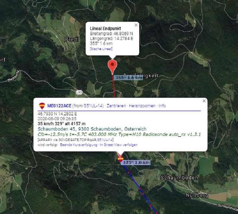
Task: Click the 175° 1.6 km distance label
Action: click(x=136, y=162)
